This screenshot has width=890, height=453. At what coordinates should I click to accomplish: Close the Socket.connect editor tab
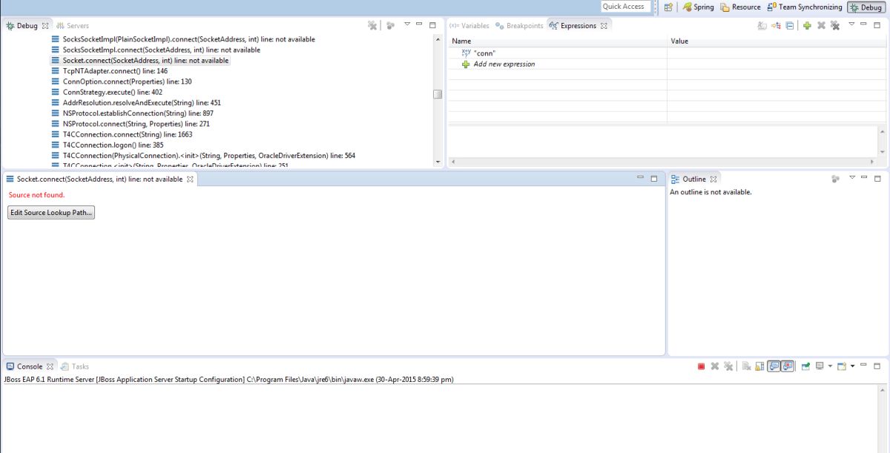point(190,179)
